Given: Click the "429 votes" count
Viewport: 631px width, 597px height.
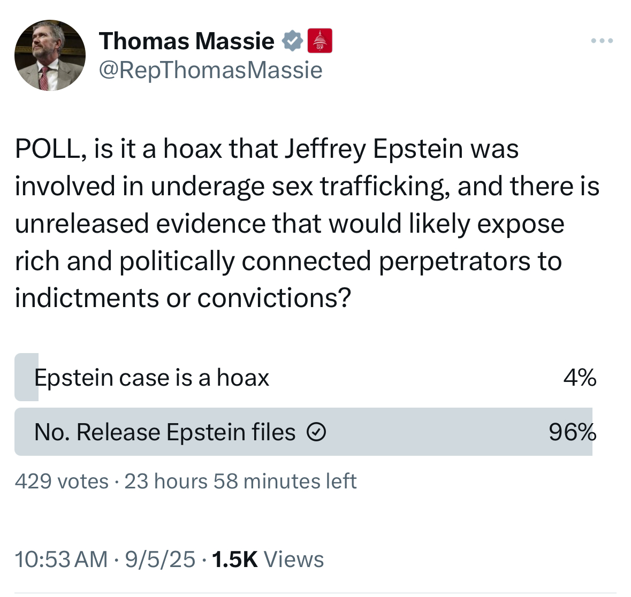Looking at the screenshot, I should tap(62, 481).
